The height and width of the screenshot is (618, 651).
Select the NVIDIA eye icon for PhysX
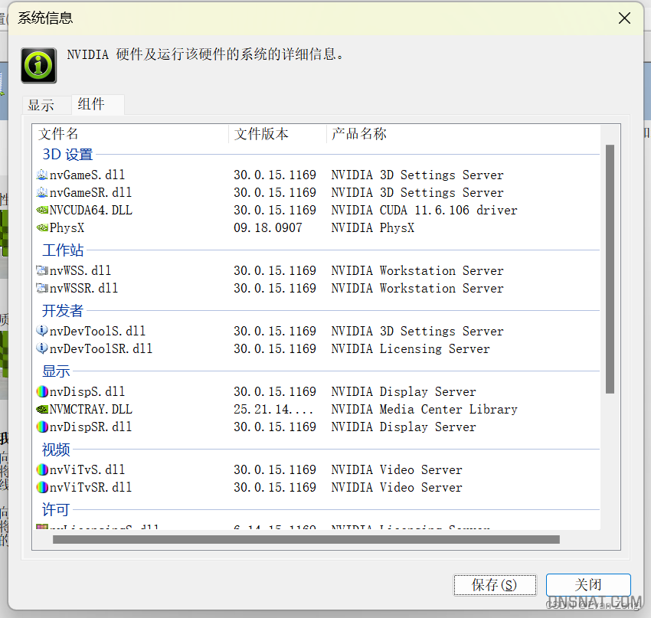(x=42, y=227)
